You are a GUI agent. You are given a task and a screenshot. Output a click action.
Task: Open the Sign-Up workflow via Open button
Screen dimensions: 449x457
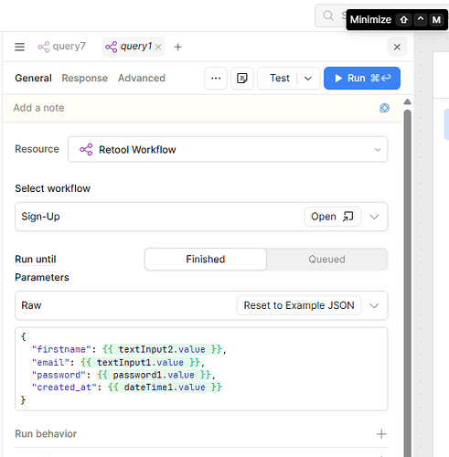[333, 217]
